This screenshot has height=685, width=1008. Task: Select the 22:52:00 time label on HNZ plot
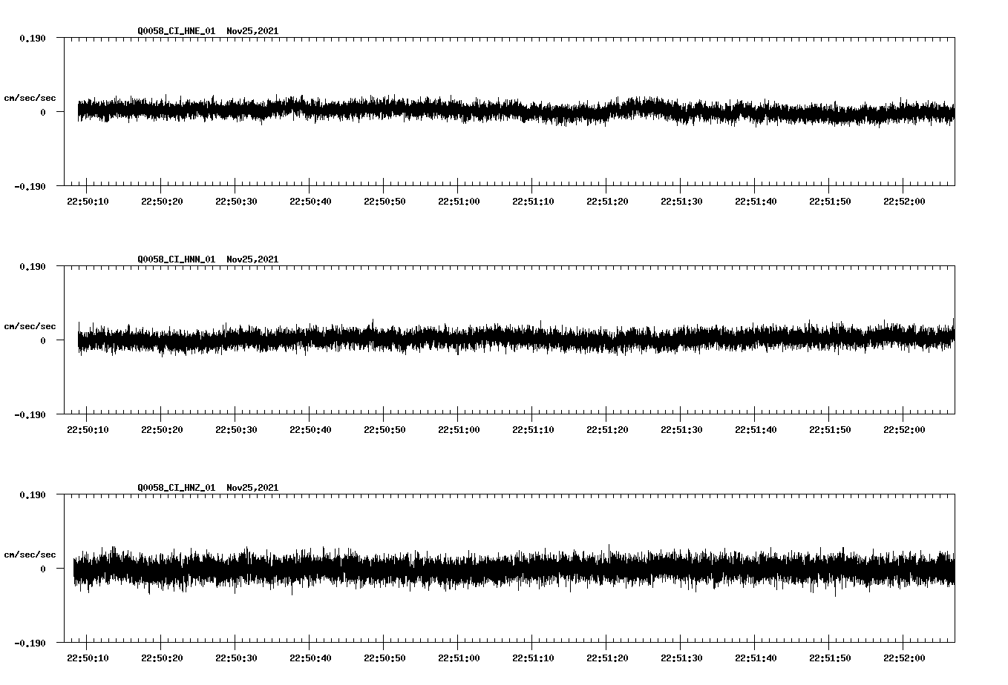[903, 658]
